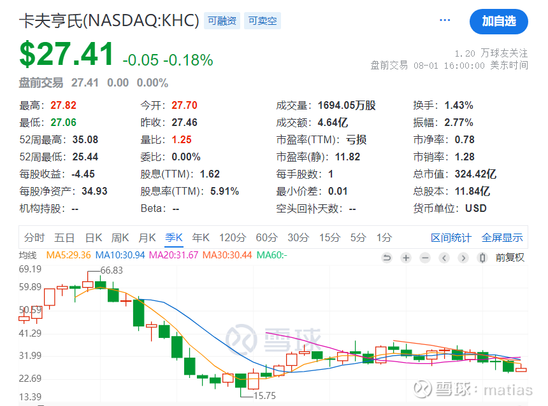Click the chart reset/undo arrow icon
The image size is (548, 406).
pos(387,258)
